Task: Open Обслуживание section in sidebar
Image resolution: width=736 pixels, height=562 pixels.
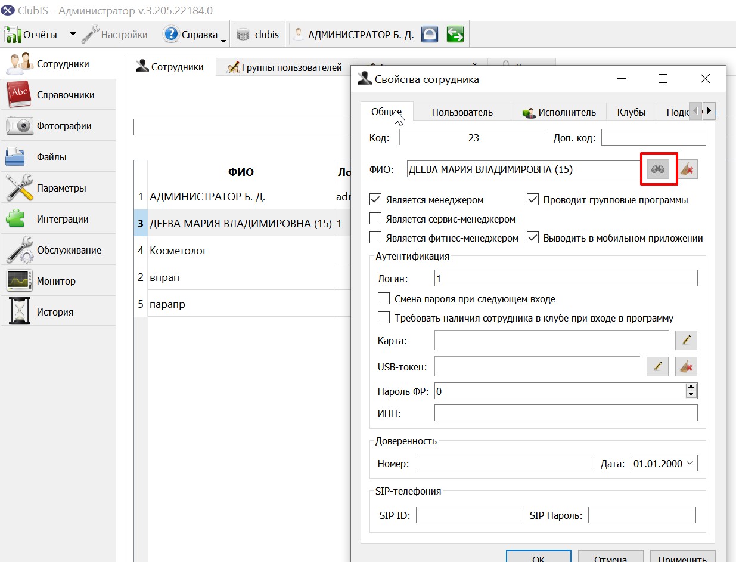Action: click(x=58, y=250)
